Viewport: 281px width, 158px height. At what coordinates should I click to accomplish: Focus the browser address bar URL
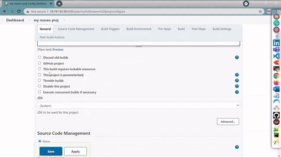(87, 11)
